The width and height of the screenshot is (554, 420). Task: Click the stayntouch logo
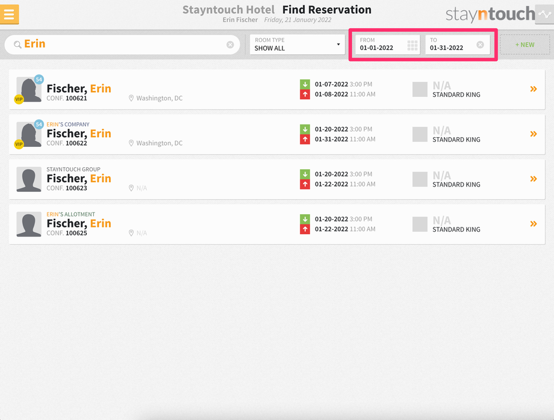(490, 14)
